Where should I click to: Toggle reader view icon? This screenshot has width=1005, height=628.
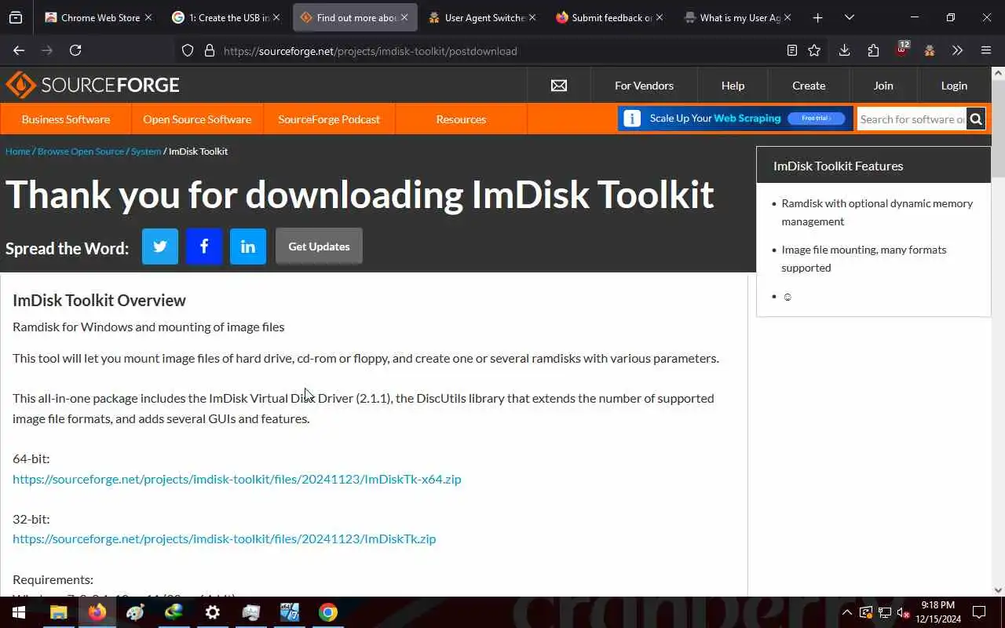(x=792, y=50)
